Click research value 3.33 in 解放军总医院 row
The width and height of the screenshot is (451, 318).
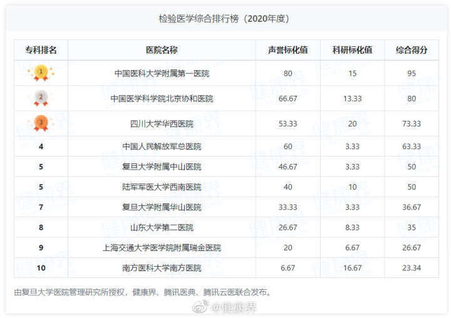click(352, 146)
